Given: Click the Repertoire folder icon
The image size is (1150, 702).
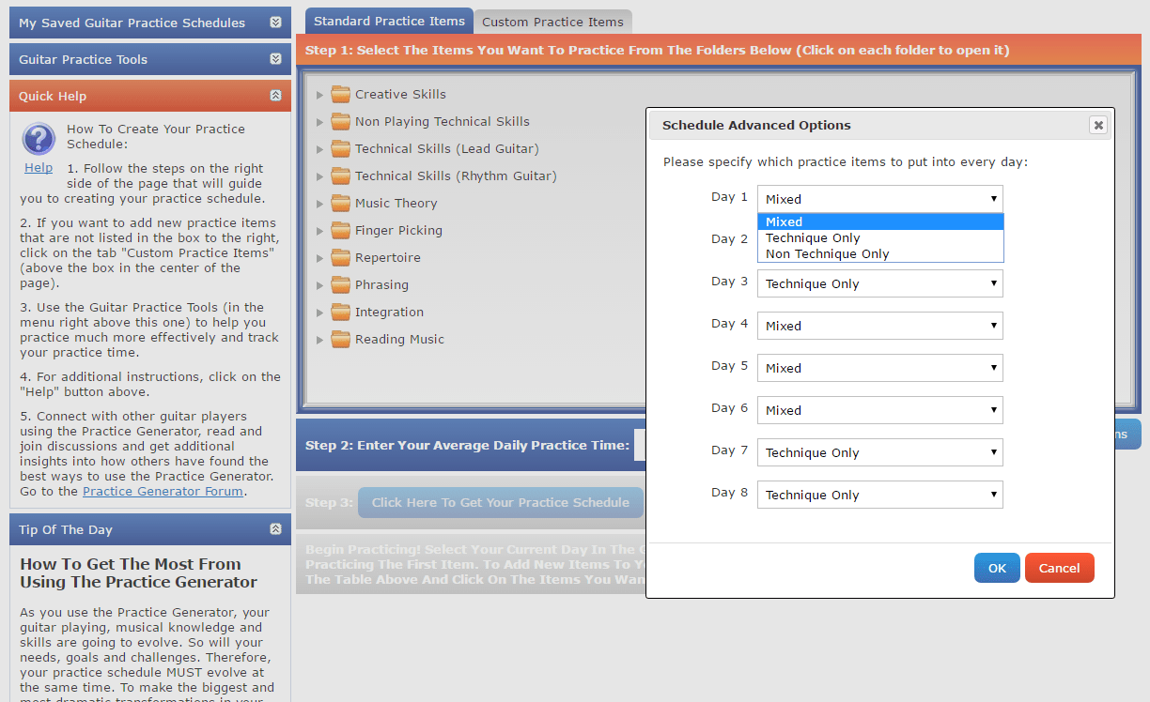Looking at the screenshot, I should coord(340,257).
